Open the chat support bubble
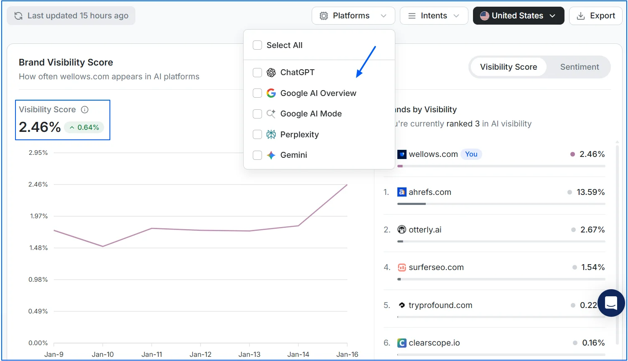The width and height of the screenshot is (628, 361). tap(611, 303)
